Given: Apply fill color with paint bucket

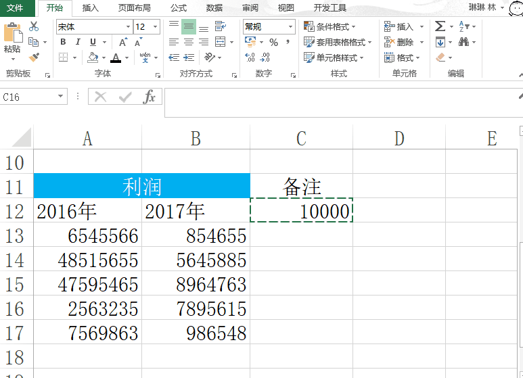Looking at the screenshot, I should (93, 57).
